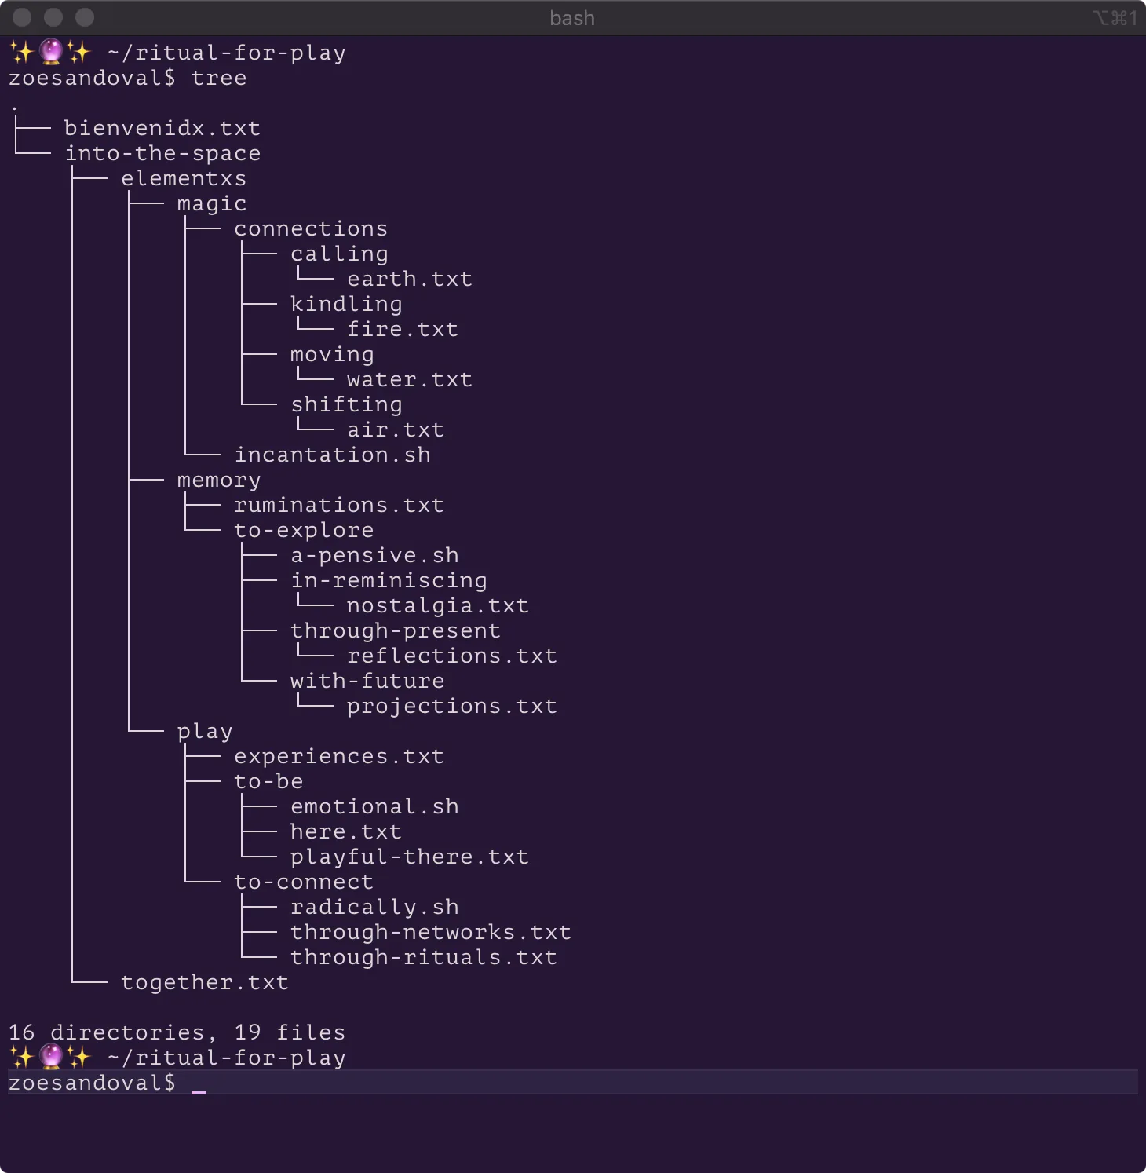Click the to-connect directory name

pos(304,882)
